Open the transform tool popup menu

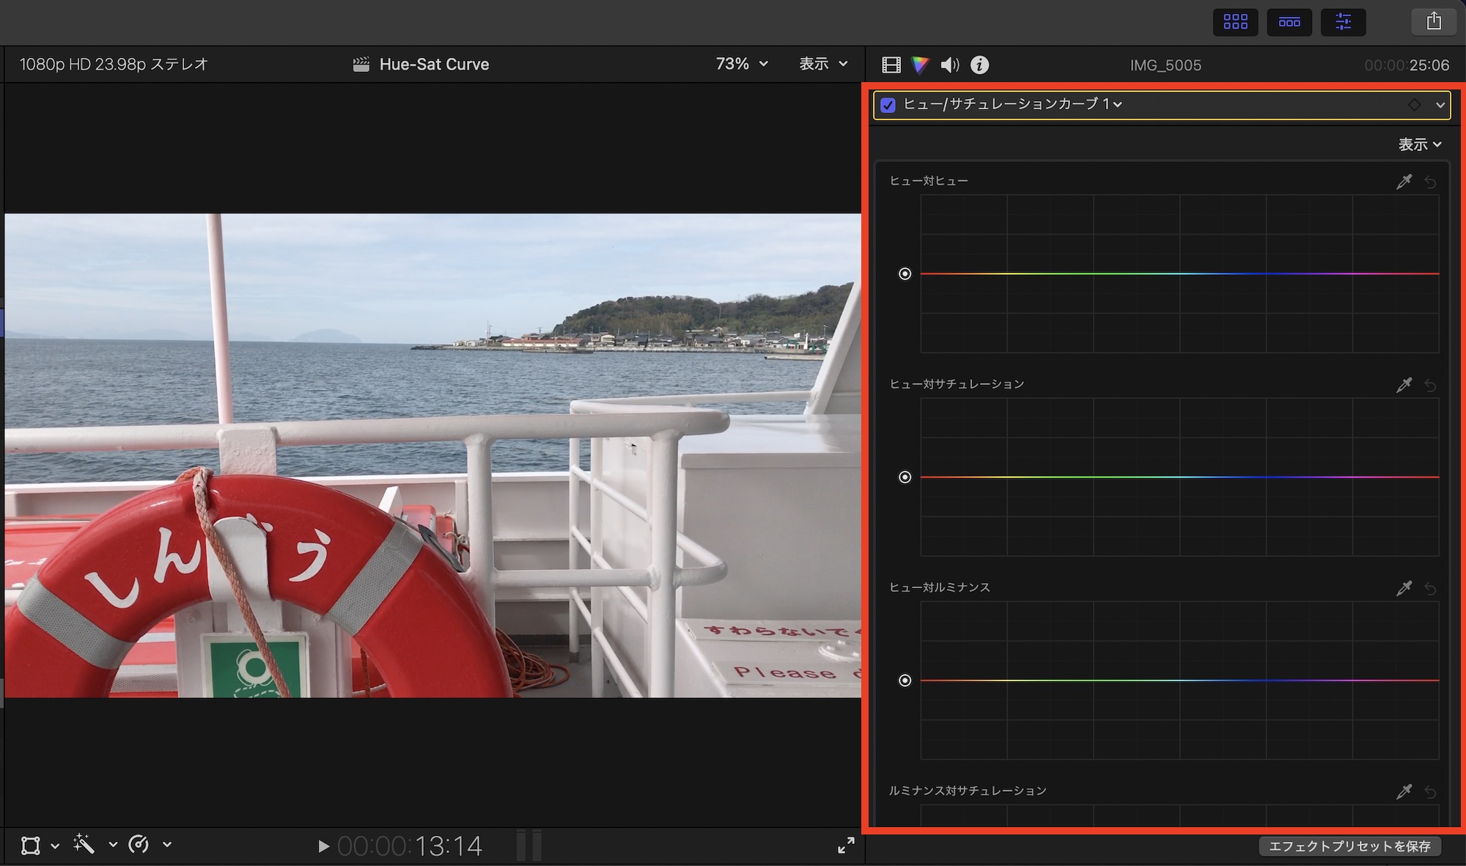tap(55, 845)
